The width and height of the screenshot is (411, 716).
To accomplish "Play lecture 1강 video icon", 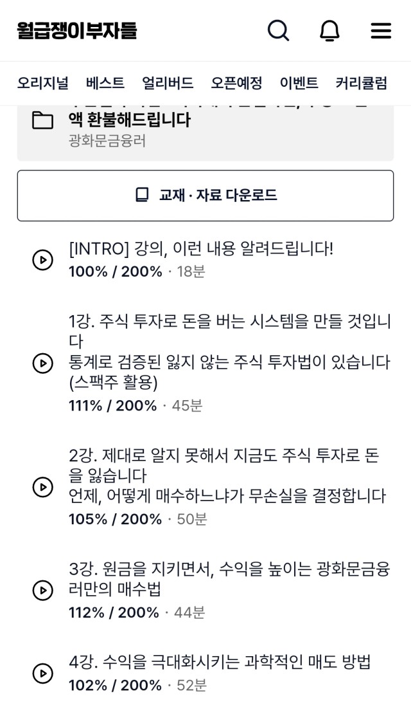I will [42, 363].
